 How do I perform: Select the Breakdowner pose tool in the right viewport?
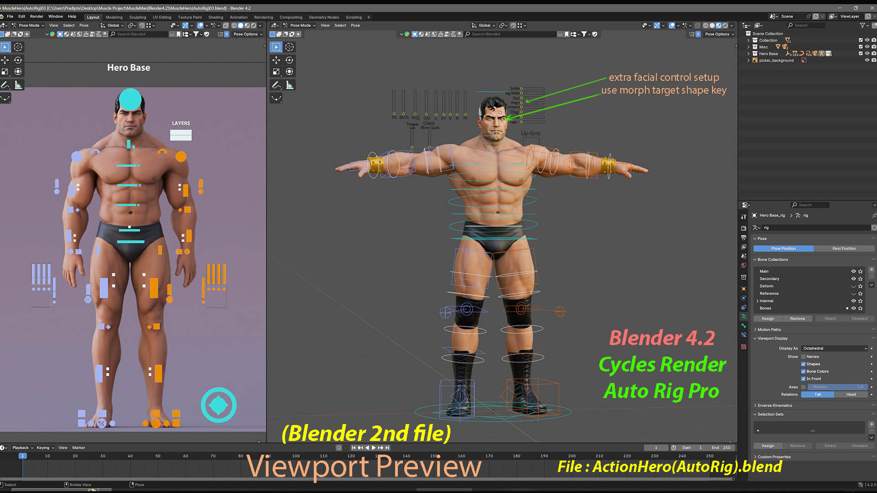point(276,98)
